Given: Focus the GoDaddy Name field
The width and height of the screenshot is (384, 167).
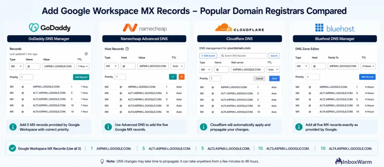Looking at the screenshot, I should pyautogui.click(x=33, y=66).
